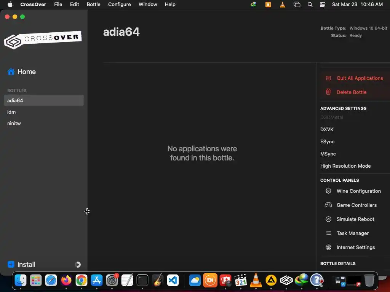Click High Resolution Mode setting

point(345,166)
